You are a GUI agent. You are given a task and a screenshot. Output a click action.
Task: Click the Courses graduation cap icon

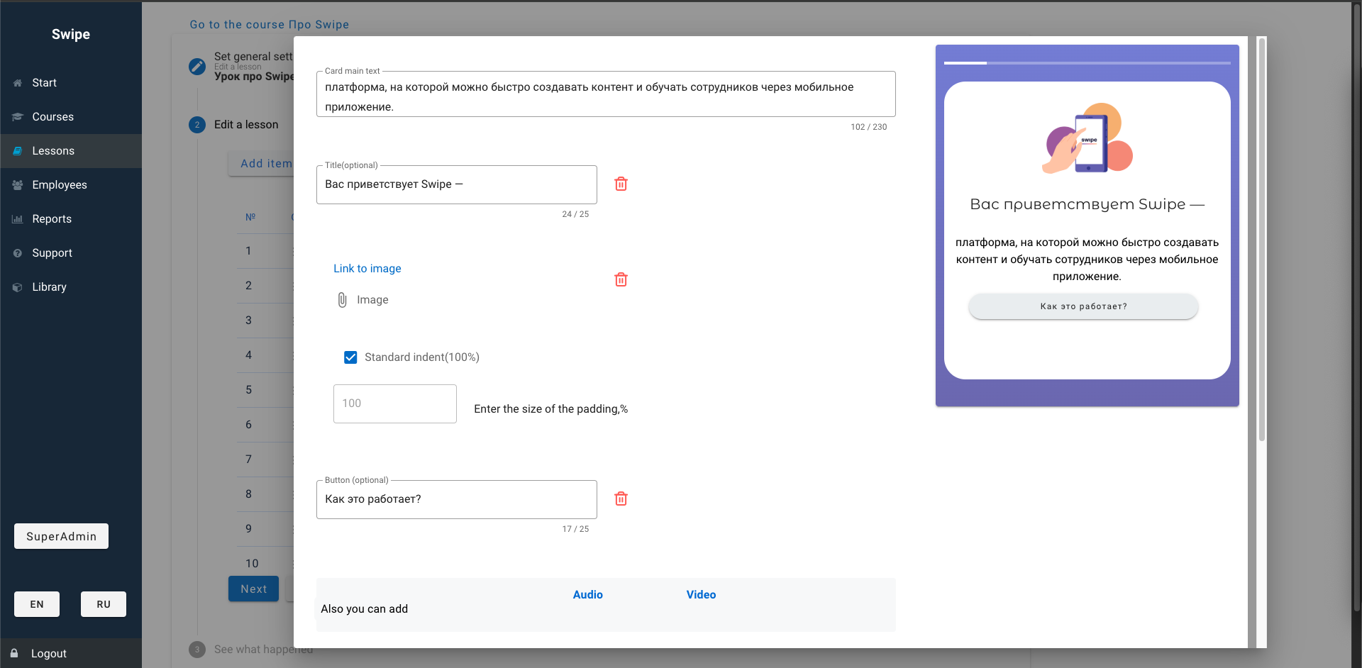[18, 117]
